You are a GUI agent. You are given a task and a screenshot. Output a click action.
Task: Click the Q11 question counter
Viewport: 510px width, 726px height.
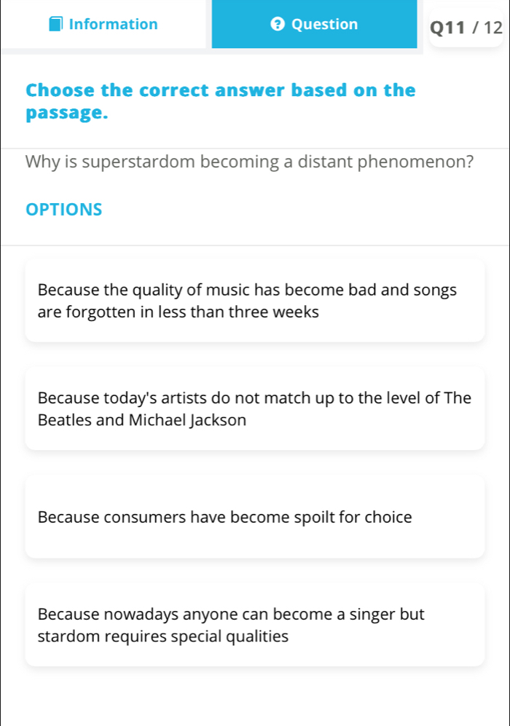(x=450, y=27)
